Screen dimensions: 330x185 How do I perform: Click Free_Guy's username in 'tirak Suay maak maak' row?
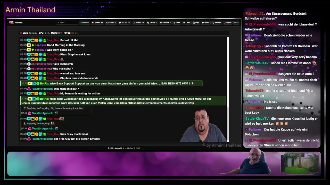coord(53,134)
